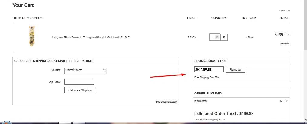
Task: Increase quantity with the up arrow
Action: tap(217, 36)
